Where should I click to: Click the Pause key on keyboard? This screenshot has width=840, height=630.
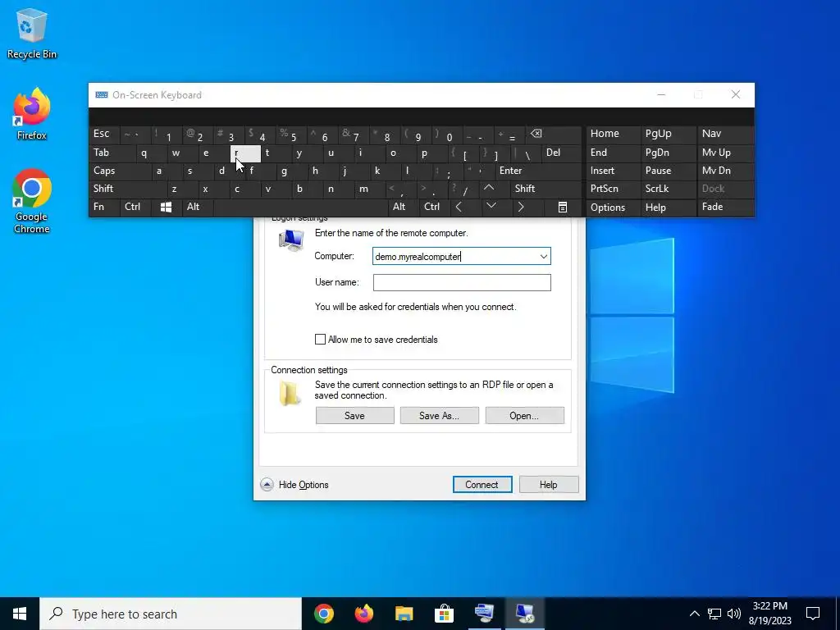668,171
